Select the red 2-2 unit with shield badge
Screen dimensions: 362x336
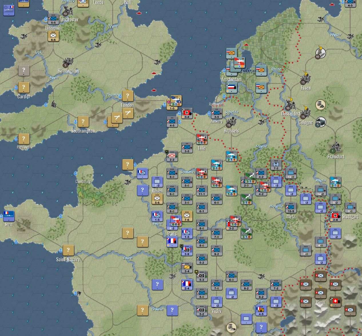point(172,156)
